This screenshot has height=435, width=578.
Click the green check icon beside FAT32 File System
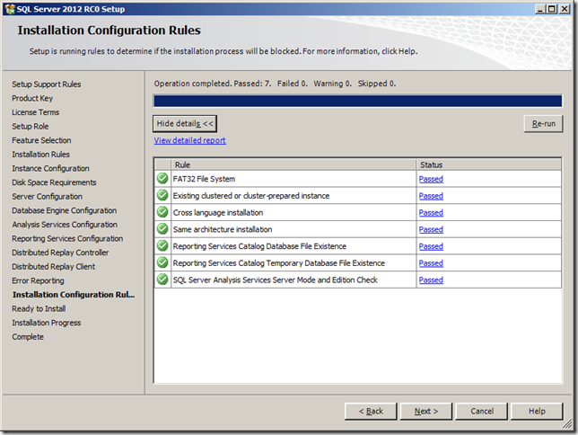[162, 179]
